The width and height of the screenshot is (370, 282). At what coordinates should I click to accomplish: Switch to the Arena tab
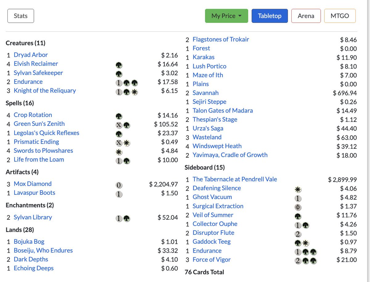point(306,16)
